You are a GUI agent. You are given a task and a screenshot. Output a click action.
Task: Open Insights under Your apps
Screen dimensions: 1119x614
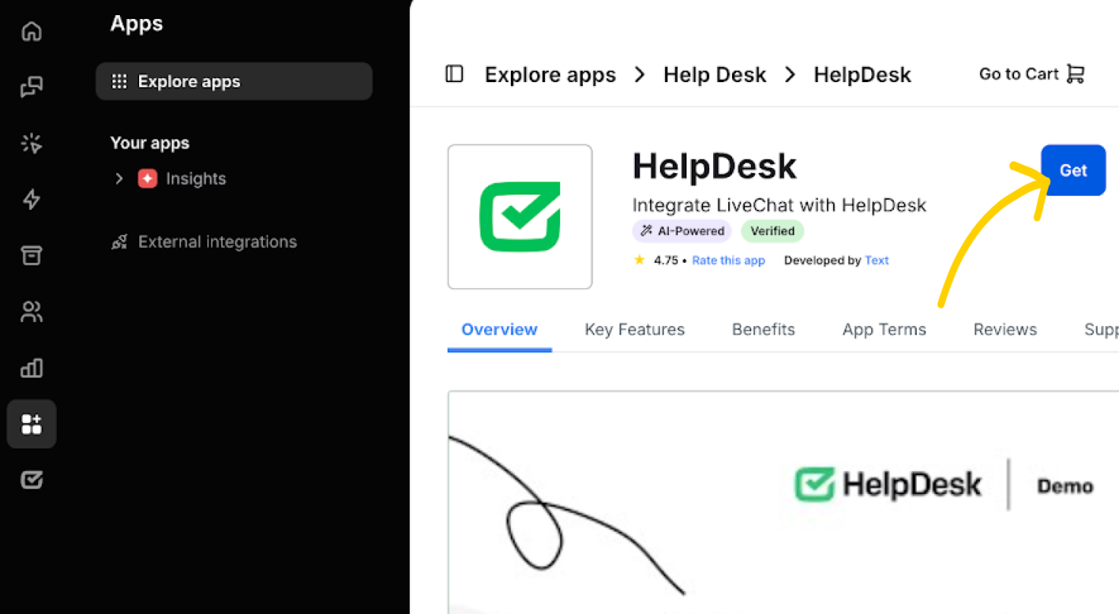point(196,179)
